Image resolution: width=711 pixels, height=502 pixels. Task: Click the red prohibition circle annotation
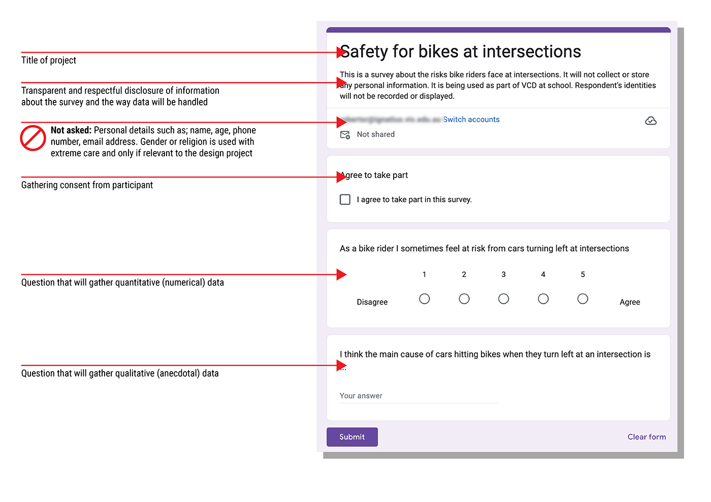[x=33, y=137]
